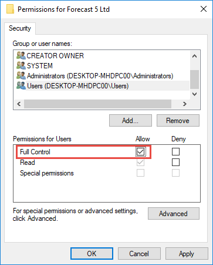Click the Add... button

point(130,121)
